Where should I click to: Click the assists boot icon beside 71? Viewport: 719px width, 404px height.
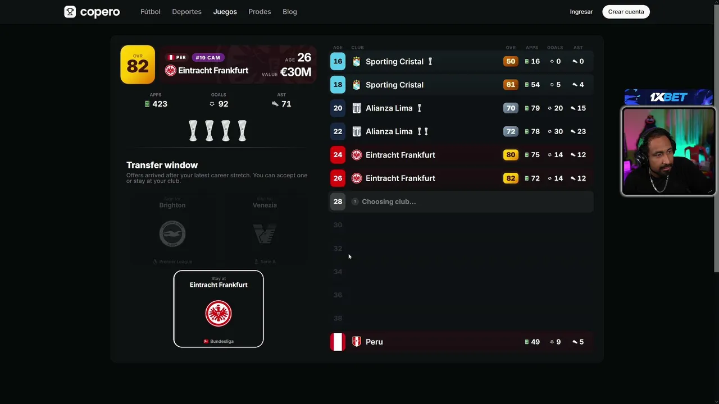coord(275,104)
